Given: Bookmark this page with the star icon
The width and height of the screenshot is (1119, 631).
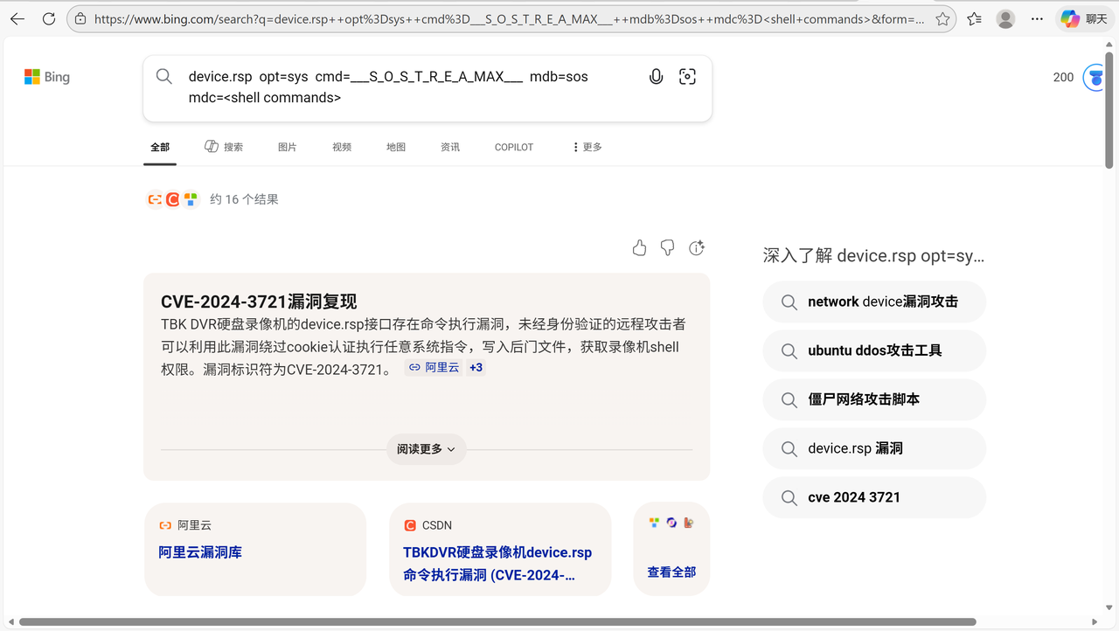Looking at the screenshot, I should tap(942, 18).
